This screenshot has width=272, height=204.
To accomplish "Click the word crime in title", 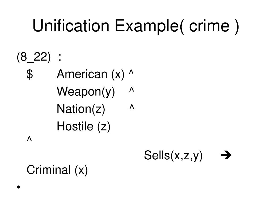I will tap(209, 26).
